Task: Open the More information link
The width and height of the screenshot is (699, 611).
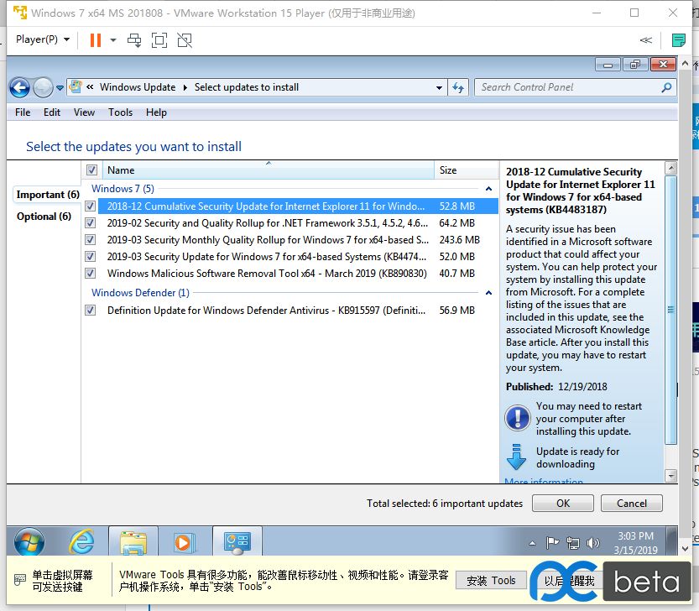Action: click(x=545, y=481)
